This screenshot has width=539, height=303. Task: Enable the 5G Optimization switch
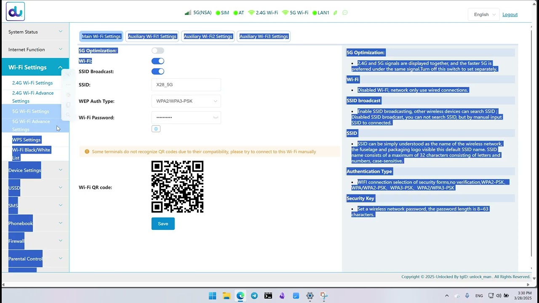[157, 50]
